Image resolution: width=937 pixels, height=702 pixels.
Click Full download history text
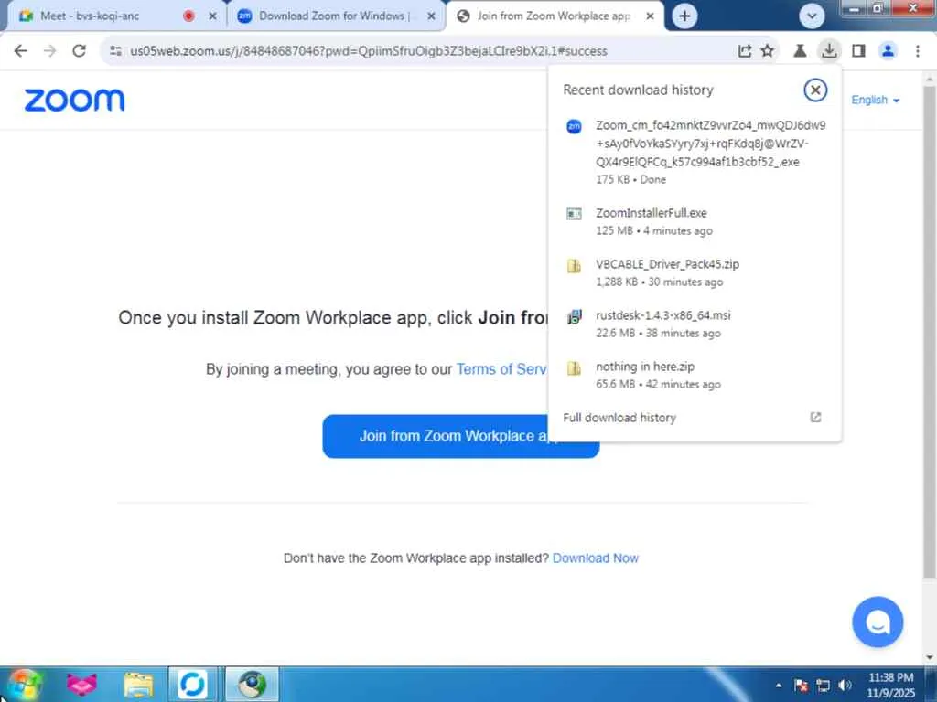[619, 418]
